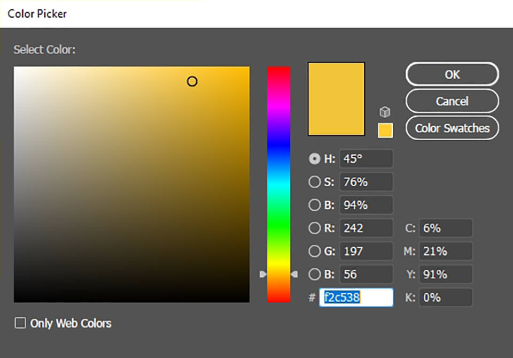The image size is (513, 358).
Task: Select the G (Green) radio button
Action: 315,251
